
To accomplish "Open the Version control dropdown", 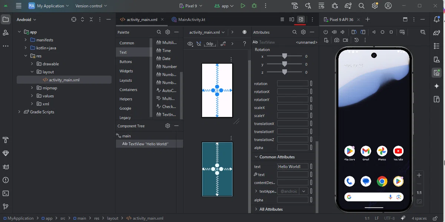I will [x=91, y=6].
